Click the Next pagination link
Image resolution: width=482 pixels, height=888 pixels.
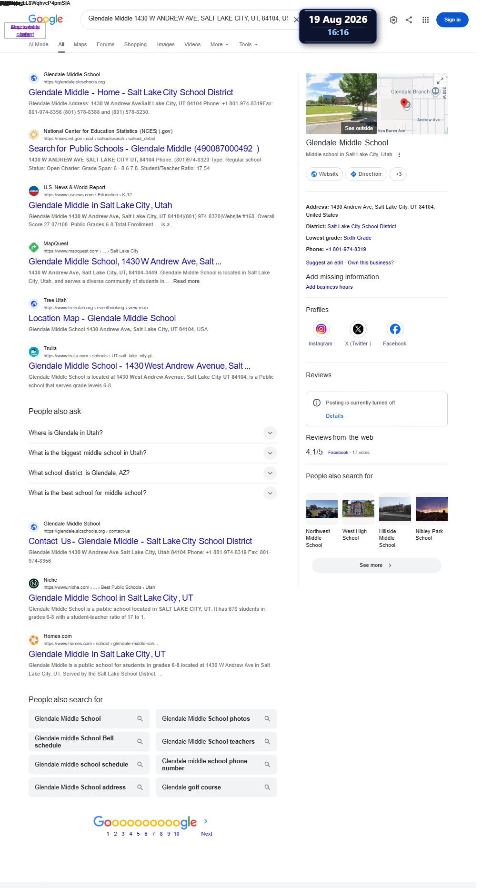[207, 834]
